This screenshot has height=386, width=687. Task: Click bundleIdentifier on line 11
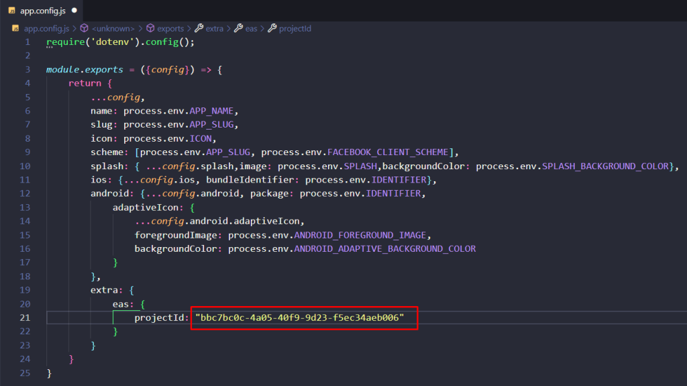250,180
